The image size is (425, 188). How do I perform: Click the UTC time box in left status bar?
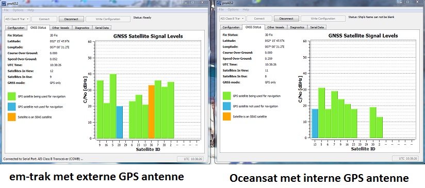click(x=189, y=159)
